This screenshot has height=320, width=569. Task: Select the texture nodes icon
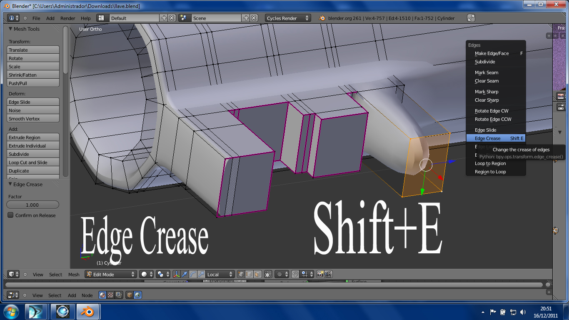pos(110,295)
